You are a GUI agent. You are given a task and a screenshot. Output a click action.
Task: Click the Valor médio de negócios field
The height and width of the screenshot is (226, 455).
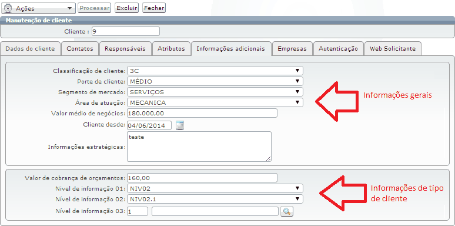(202, 113)
